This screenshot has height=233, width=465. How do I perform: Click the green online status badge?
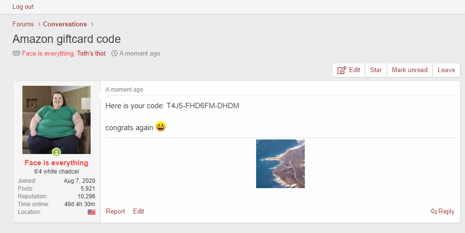tap(56, 152)
